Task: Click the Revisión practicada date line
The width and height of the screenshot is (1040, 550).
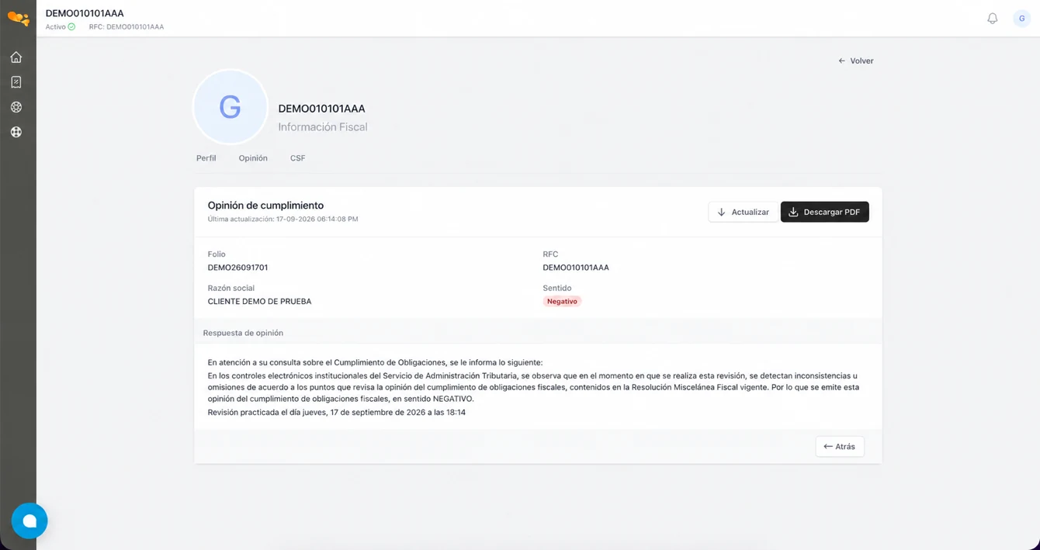Action: tap(336, 412)
